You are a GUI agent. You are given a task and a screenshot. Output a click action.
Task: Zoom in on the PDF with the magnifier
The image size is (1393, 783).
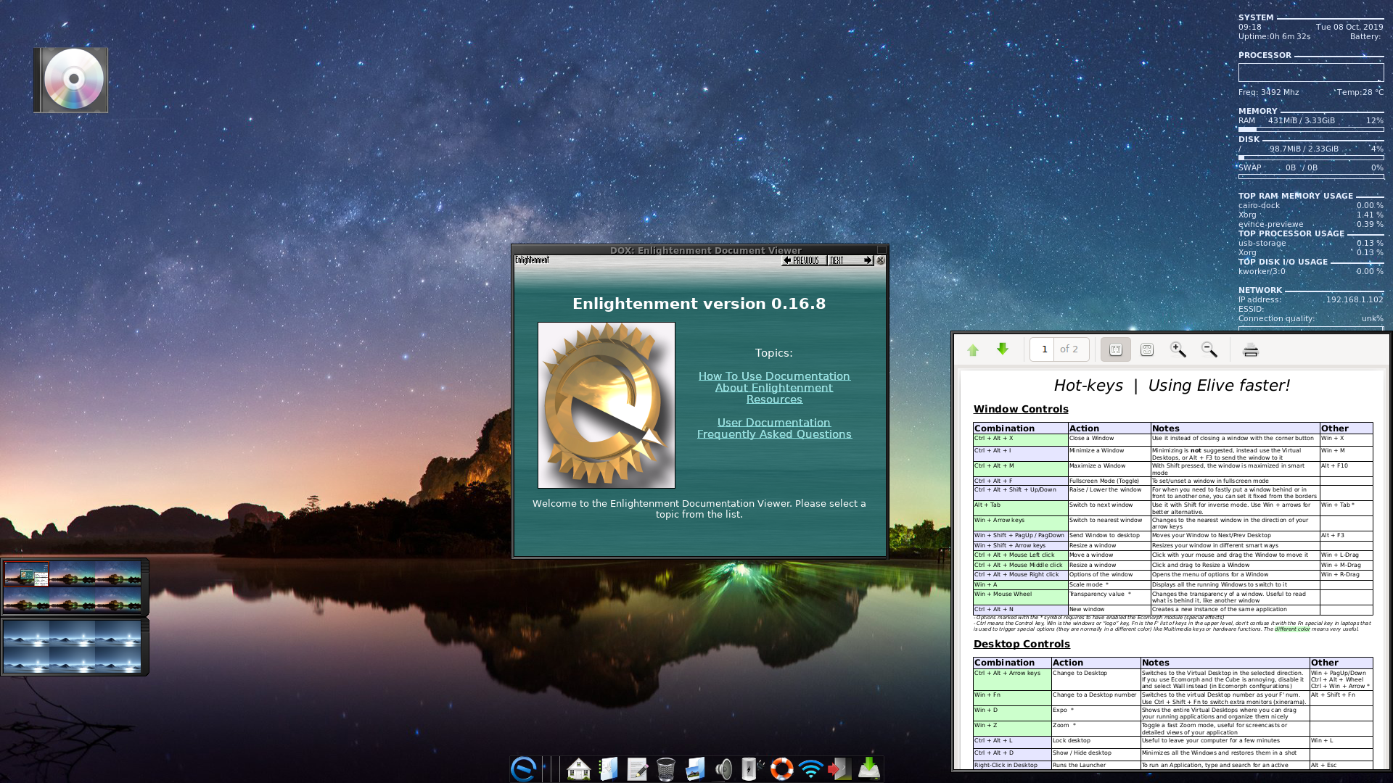pyautogui.click(x=1177, y=349)
